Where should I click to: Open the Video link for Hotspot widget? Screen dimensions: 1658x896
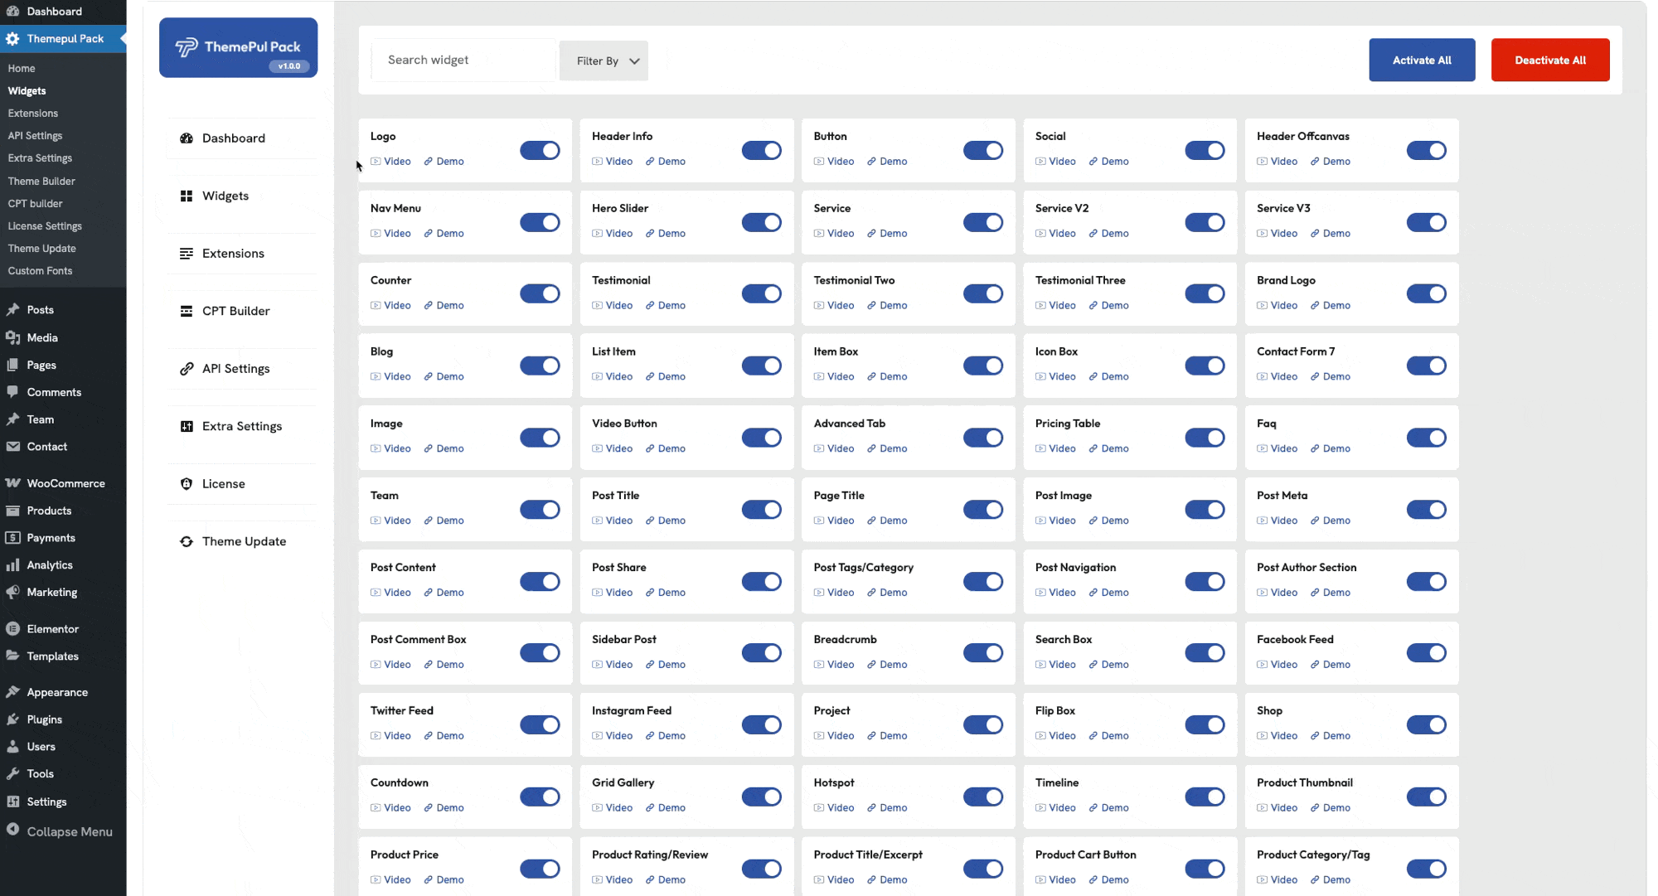click(x=834, y=808)
